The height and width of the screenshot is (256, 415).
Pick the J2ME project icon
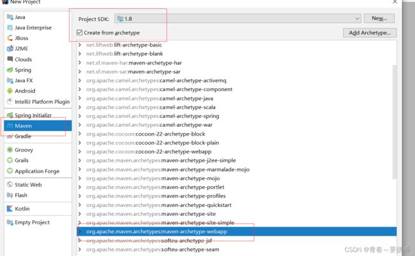point(10,48)
